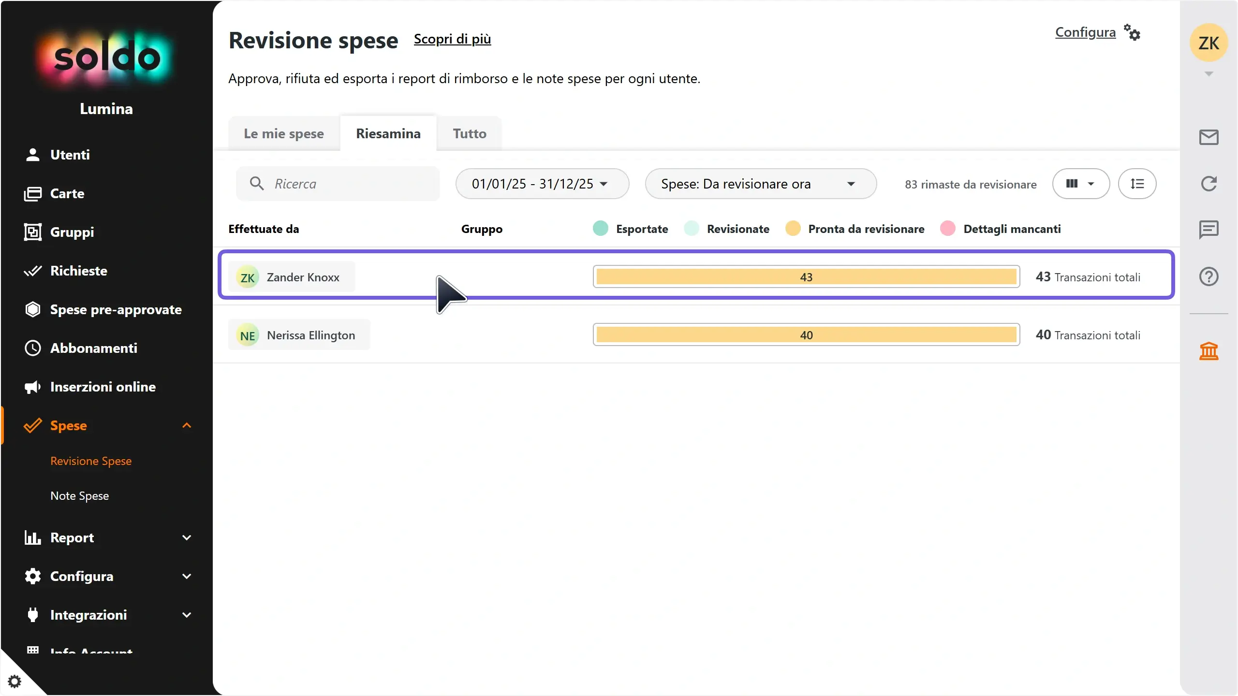Click the Info Account grid icon
1238x696 pixels.
[32, 650]
